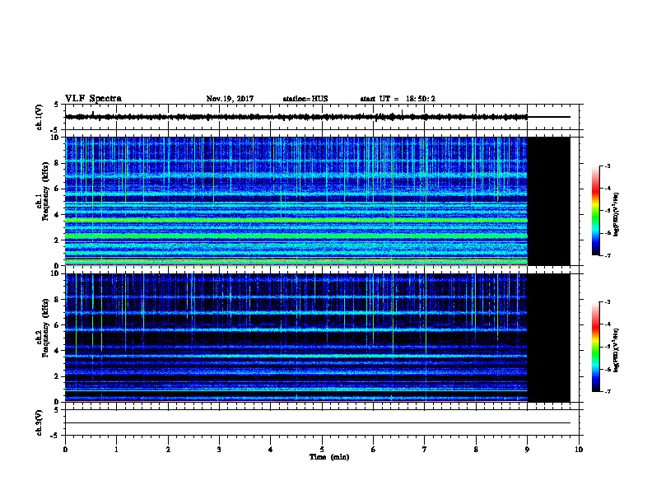Click the black no-data region in ch.1 spectrogram
This screenshot has width=652, height=504.
point(549,201)
